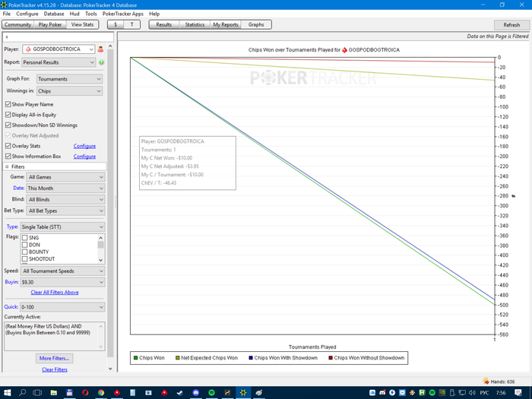The image size is (532, 399).
Task: Switch to the Results tab
Action: [164, 24]
